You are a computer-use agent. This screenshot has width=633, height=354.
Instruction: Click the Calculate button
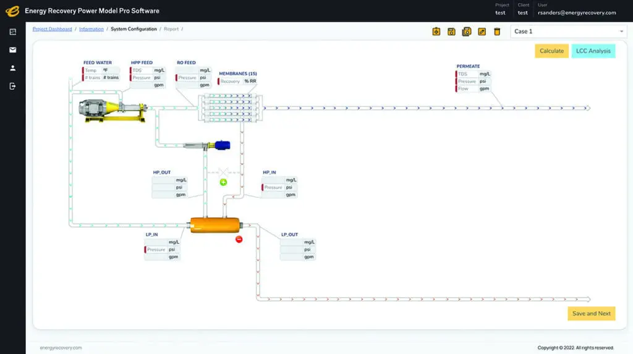[x=551, y=51]
